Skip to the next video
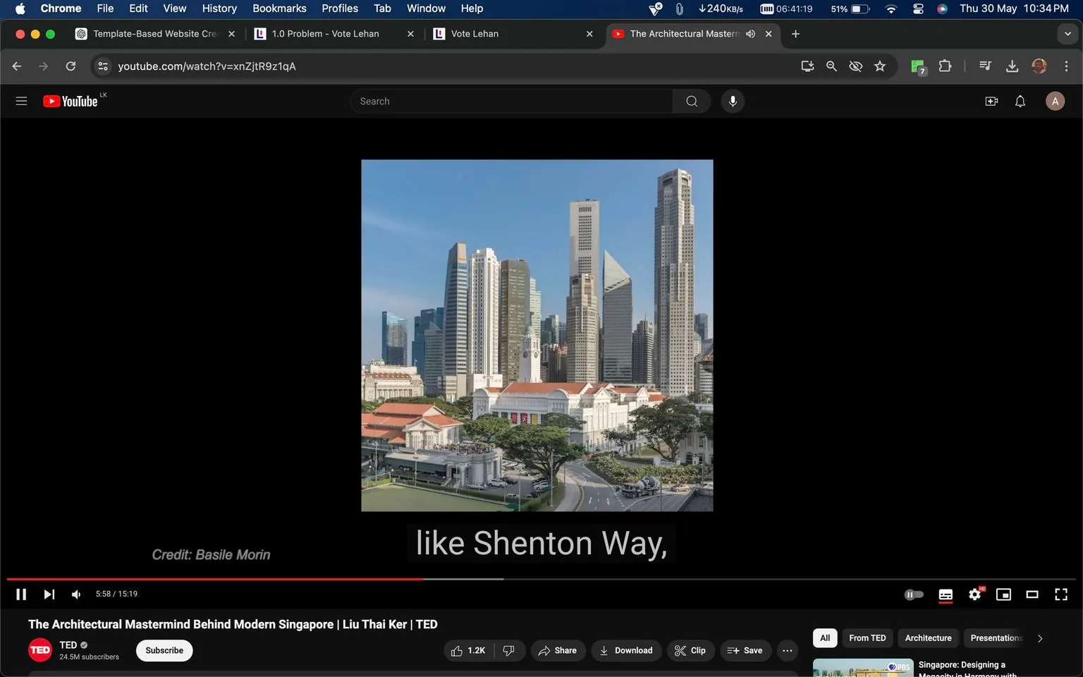Screen dimensions: 1083x677 [x=48, y=594]
